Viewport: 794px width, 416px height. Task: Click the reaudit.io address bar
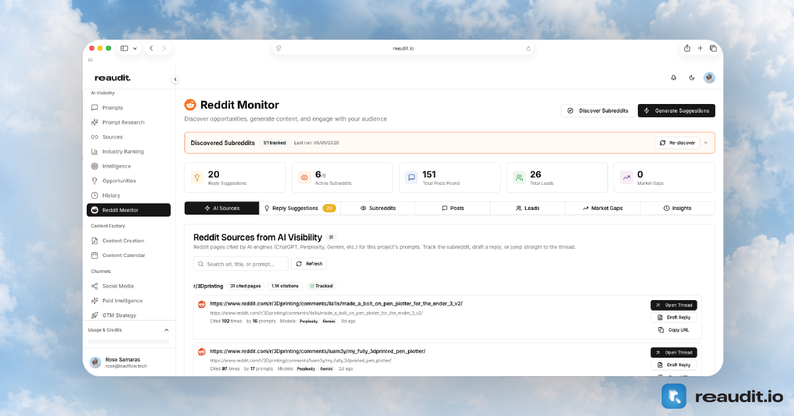[x=404, y=48]
